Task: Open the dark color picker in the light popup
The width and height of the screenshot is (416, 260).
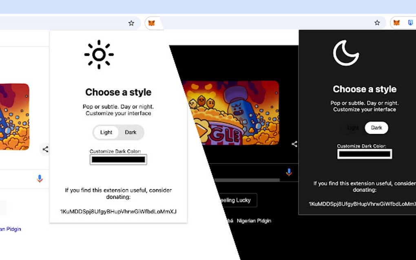Action: pos(118,160)
